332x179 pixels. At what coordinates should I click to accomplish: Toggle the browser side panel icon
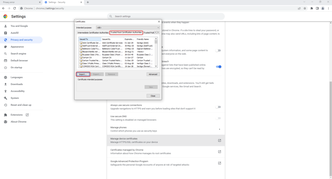point(317,8)
